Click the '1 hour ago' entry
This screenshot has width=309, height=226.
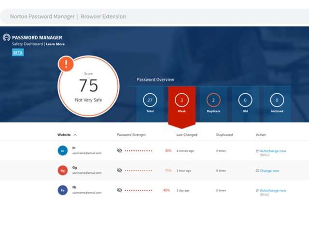(183, 171)
